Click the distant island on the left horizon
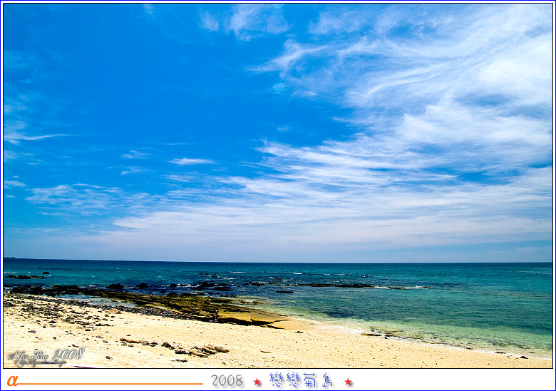Viewport: 556px width, 391px height. (9, 258)
